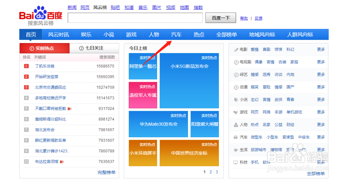The width and height of the screenshot is (348, 180).
Task: Open the 阳澄湖大闸蟹 tile
Action: coord(205,124)
